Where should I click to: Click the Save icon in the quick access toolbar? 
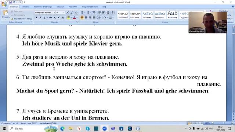pos(10,2)
